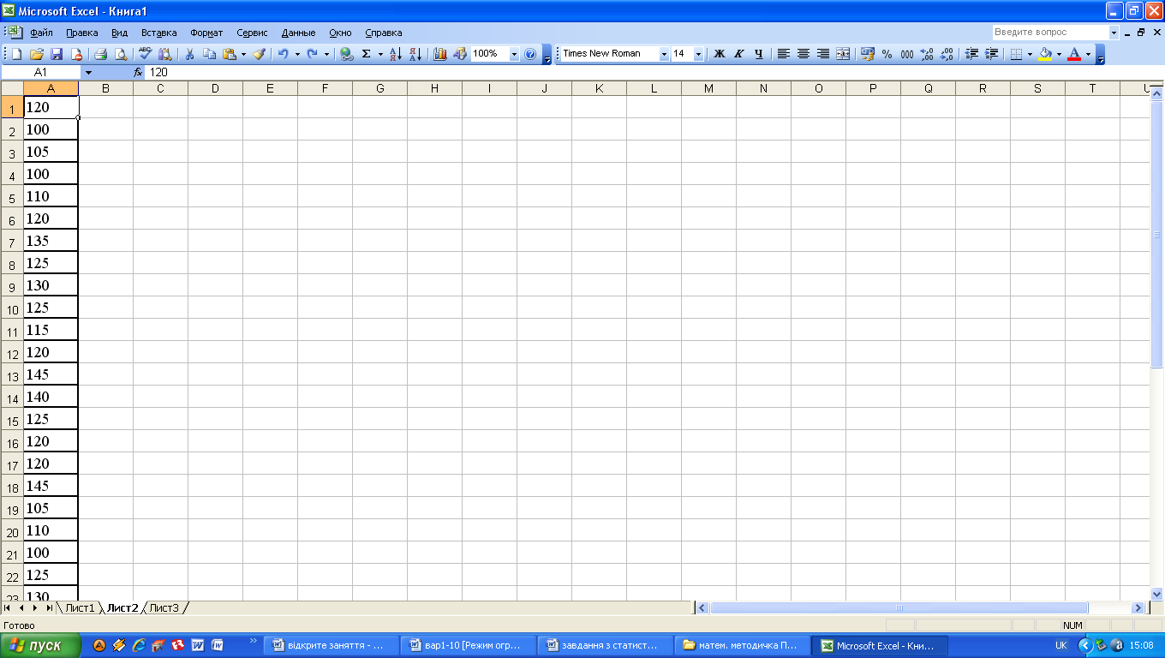The image size is (1165, 658).
Task: Apply yellow fill color bucket
Action: (1045, 54)
